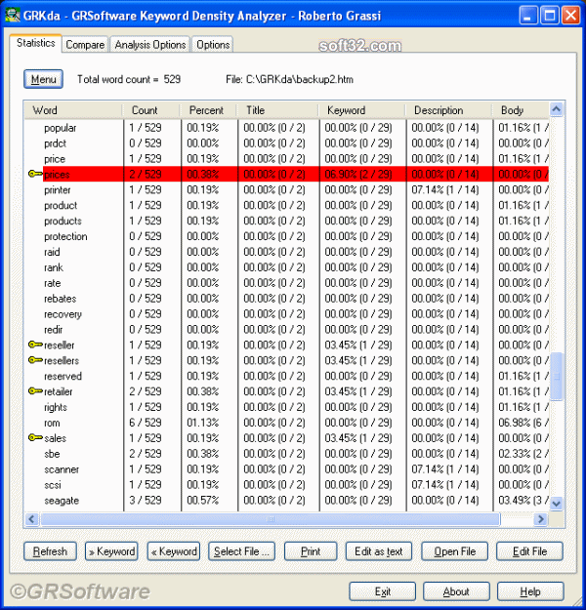Click the key icon beside sales
The image size is (586, 610).
point(35,437)
